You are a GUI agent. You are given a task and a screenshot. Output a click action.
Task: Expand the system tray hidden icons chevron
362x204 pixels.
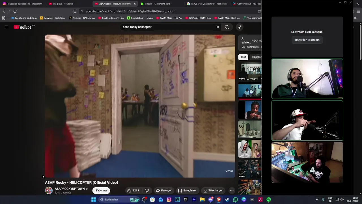[x=317, y=199]
